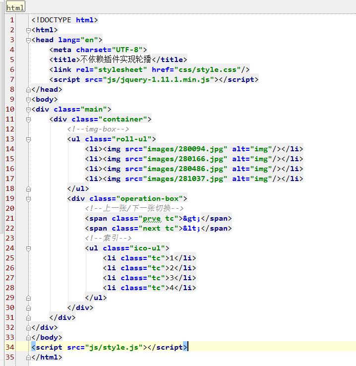Click lang="en" attribute in head tag
This screenshot has height=366, width=356.
click(x=78, y=40)
